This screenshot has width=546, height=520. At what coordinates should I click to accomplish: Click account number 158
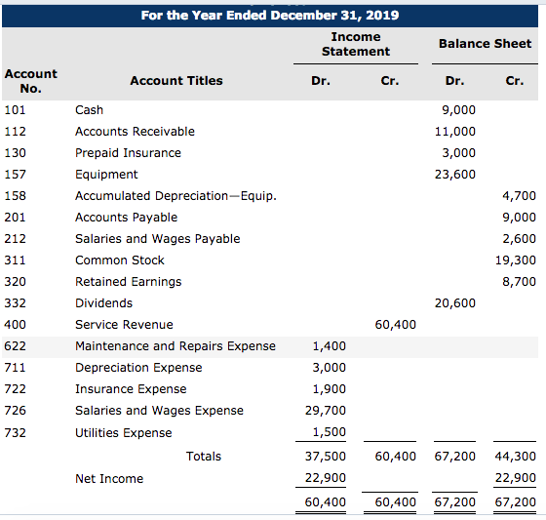(15, 196)
